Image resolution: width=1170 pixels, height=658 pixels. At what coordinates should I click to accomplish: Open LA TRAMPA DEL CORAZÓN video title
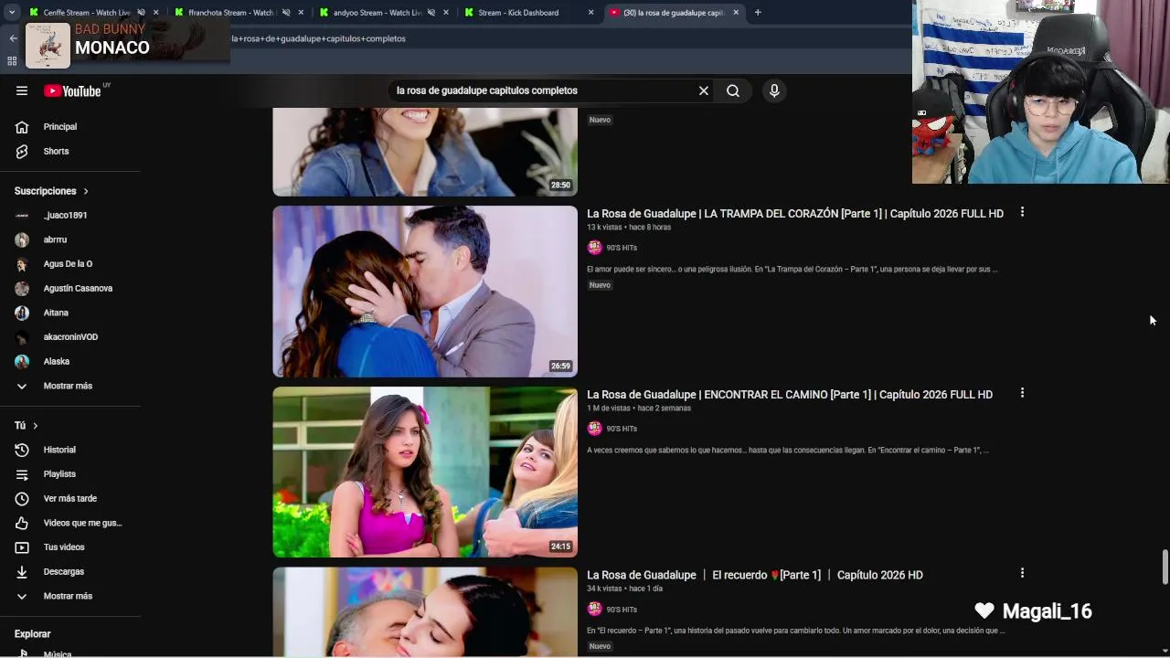[795, 214]
